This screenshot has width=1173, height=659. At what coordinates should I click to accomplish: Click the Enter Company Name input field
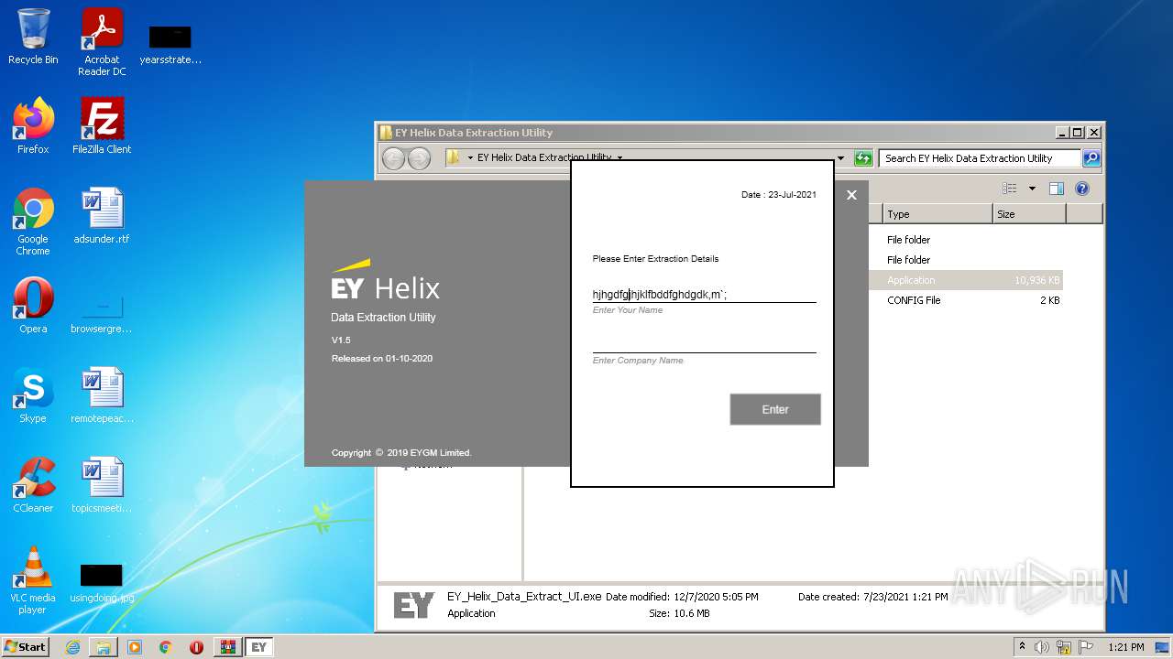[704, 343]
